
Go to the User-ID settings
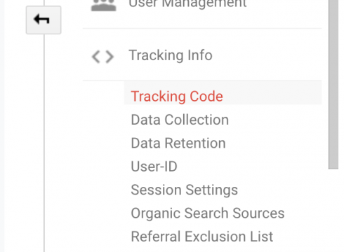point(154,167)
